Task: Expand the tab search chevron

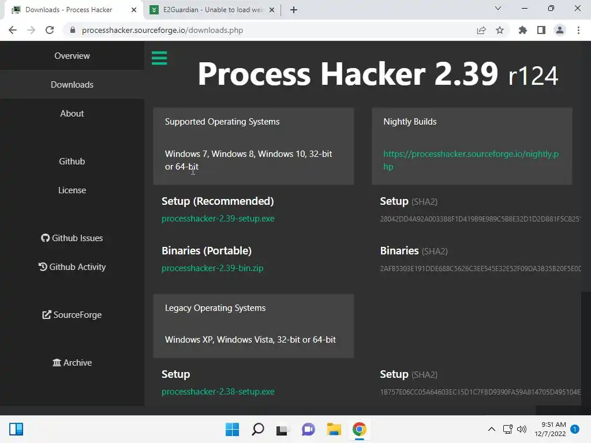Action: pyautogui.click(x=498, y=8)
